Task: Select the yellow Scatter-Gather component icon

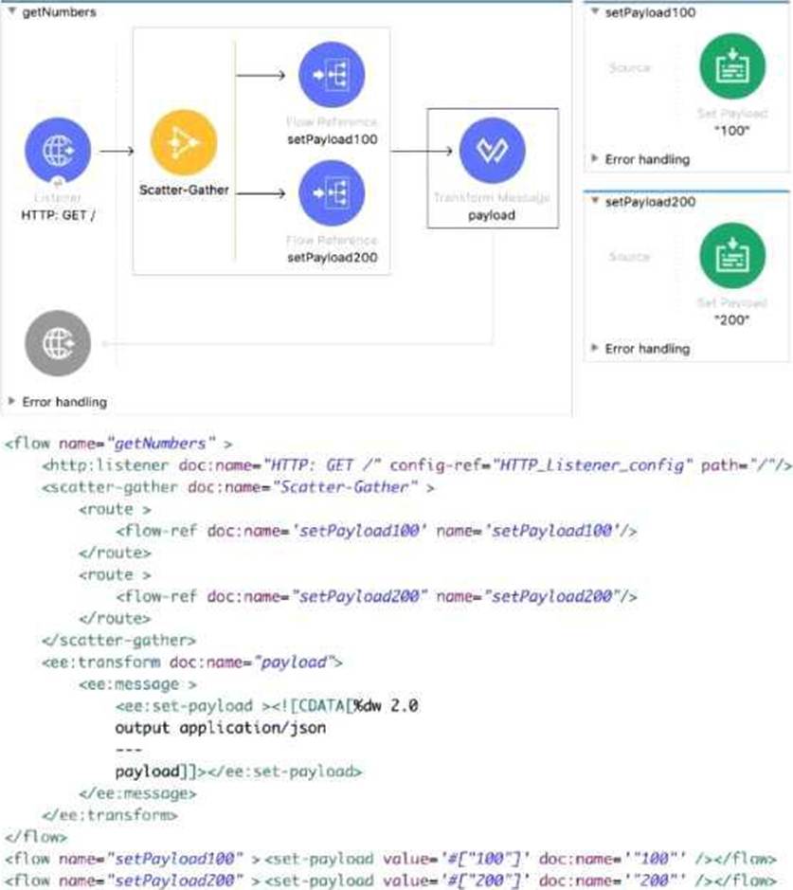Action: tap(184, 140)
